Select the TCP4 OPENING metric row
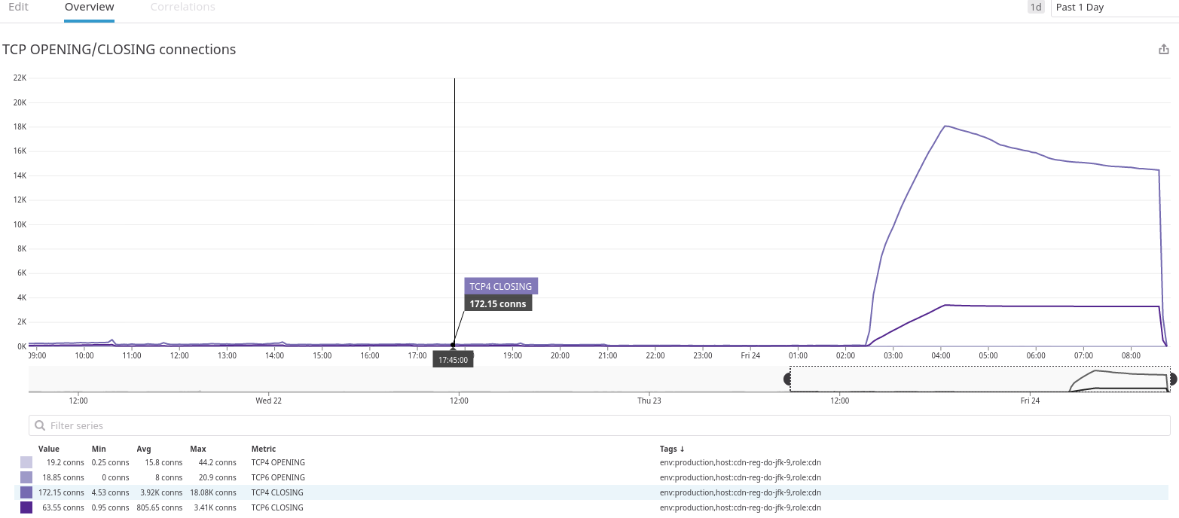 coord(591,462)
